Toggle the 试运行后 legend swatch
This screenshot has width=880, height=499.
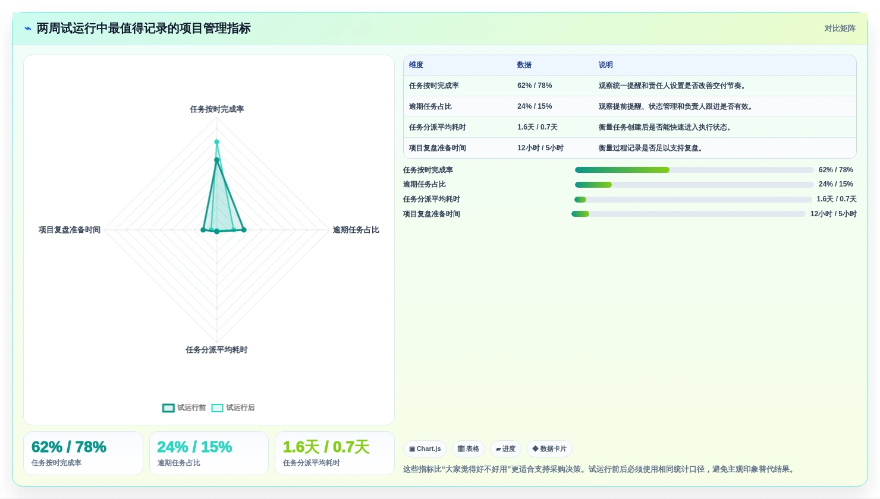coord(217,408)
